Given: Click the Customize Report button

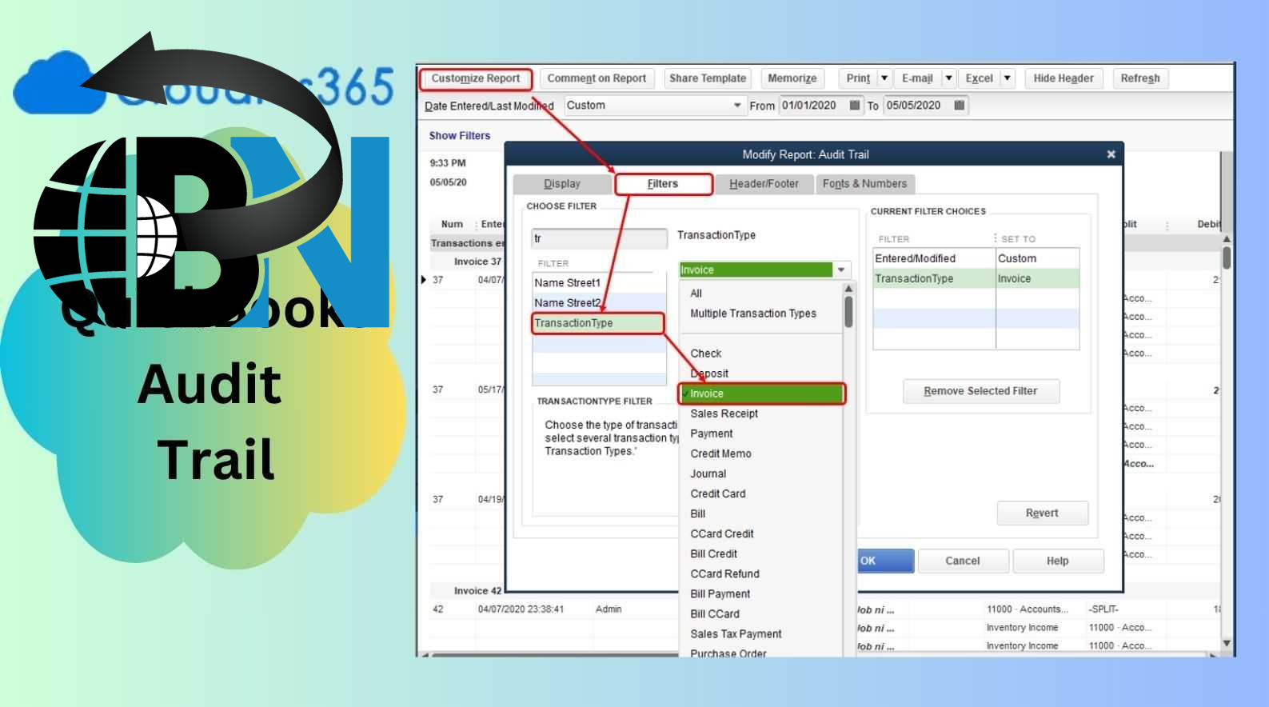Looking at the screenshot, I should coord(476,78).
